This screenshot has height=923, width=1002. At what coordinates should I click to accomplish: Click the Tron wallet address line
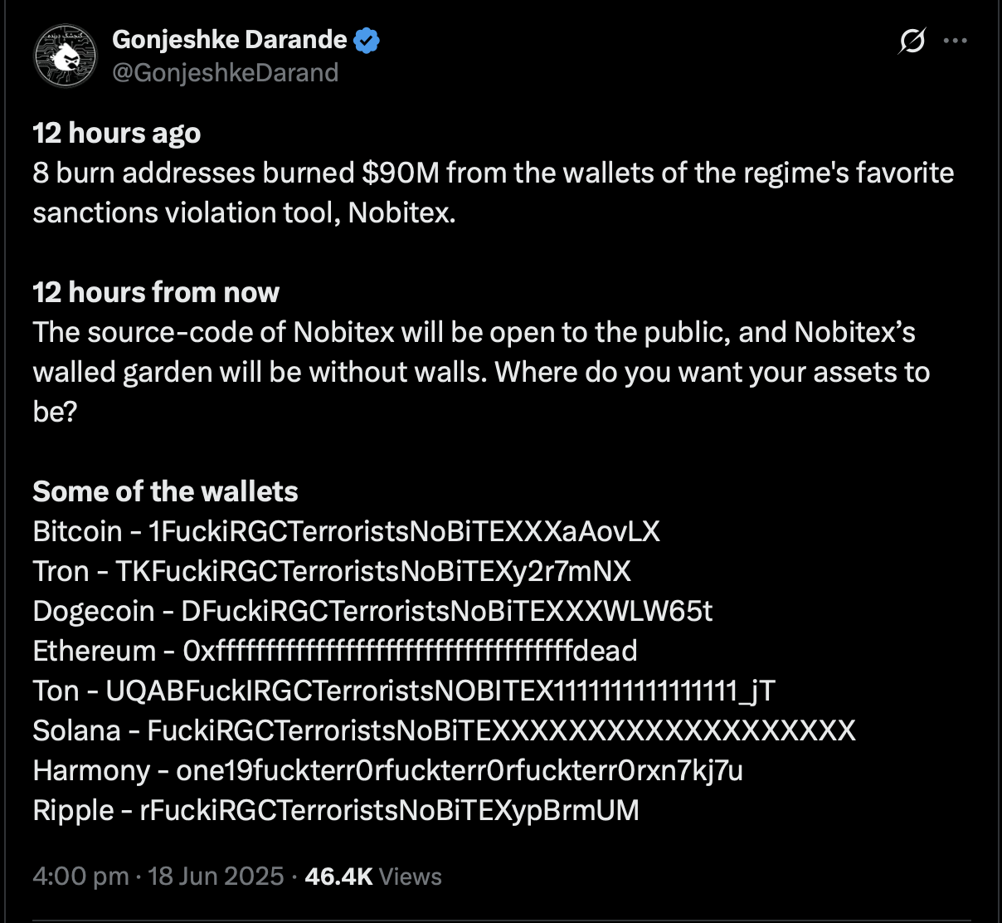coord(332,571)
